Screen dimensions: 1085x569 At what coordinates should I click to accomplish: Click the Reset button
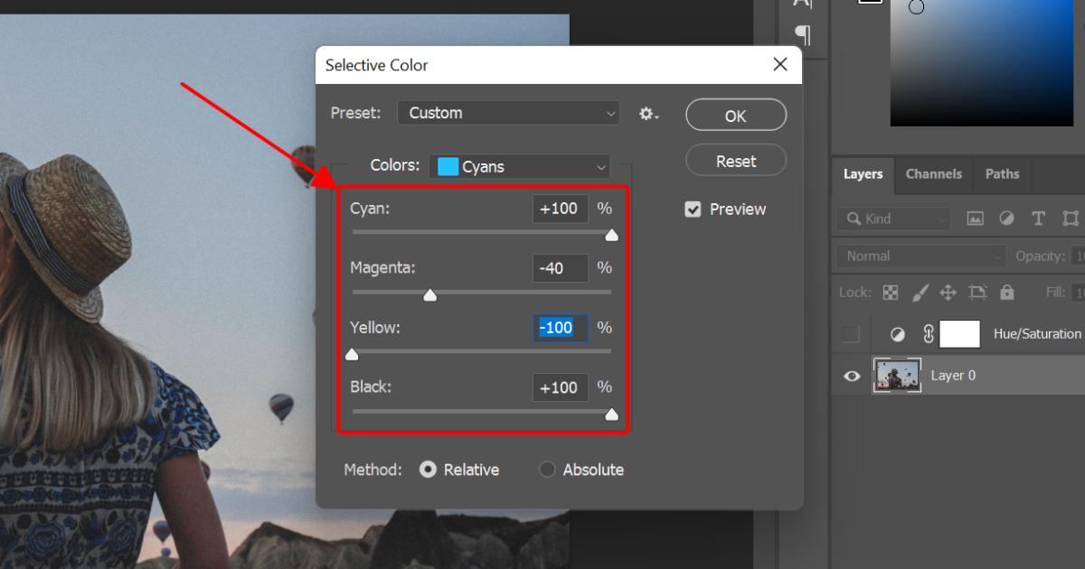coord(735,160)
